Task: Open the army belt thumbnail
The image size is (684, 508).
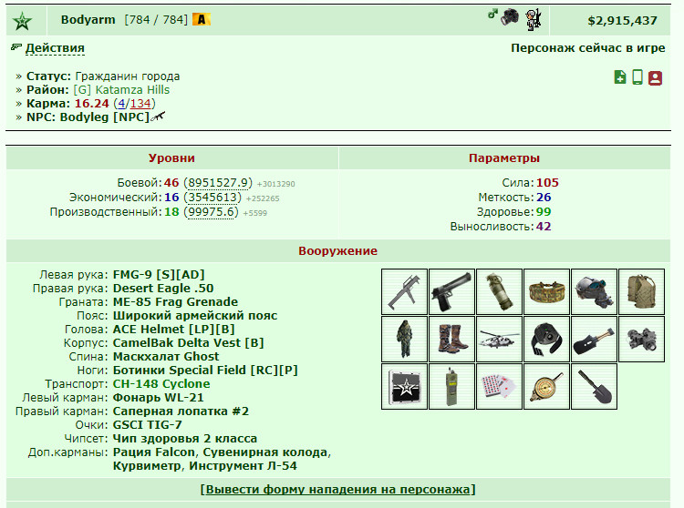Action: 546,291
